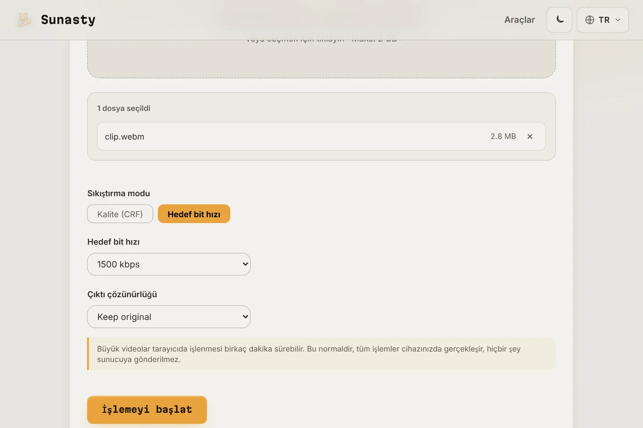Click the Sunasty cat logo icon

click(24, 20)
